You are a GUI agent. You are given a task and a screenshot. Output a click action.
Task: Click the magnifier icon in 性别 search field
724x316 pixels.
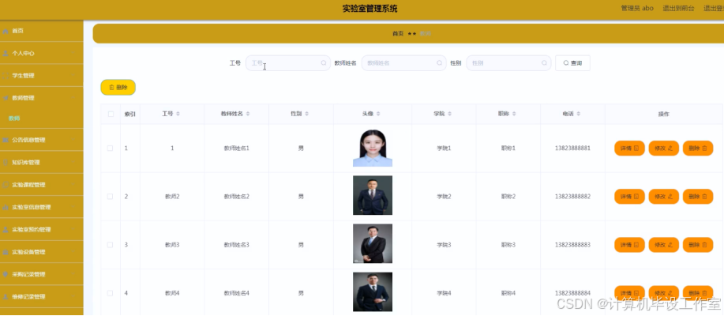[545, 63]
